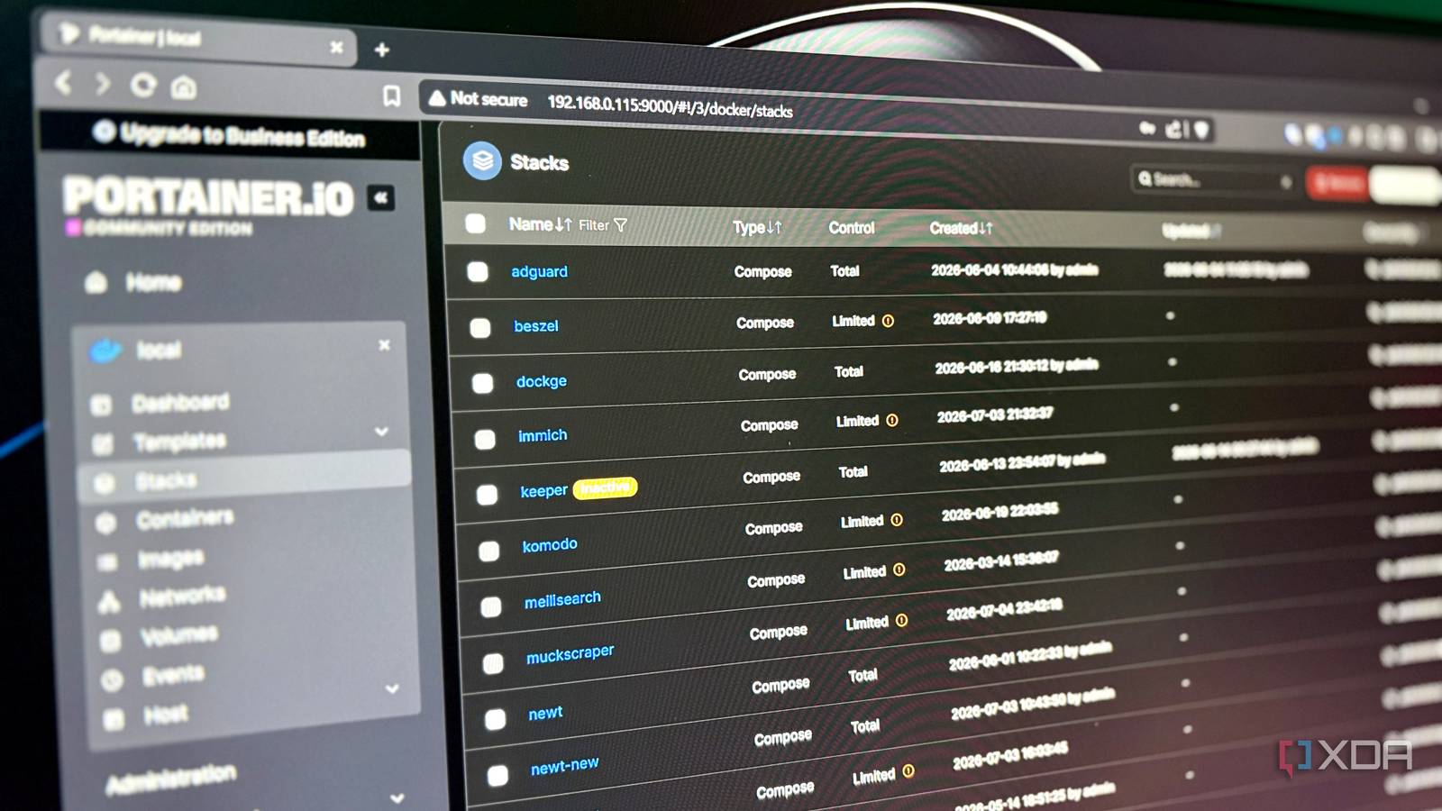Open the dockge stack
1442x811 pixels.
[x=542, y=381]
